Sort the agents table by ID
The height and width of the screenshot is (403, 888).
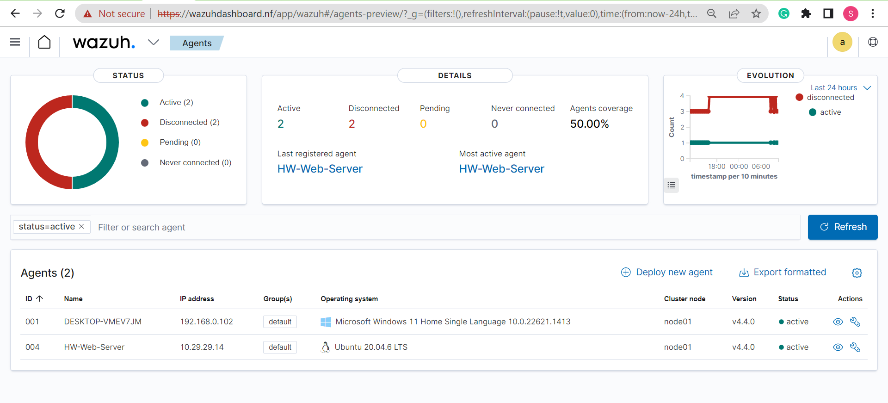click(x=34, y=299)
